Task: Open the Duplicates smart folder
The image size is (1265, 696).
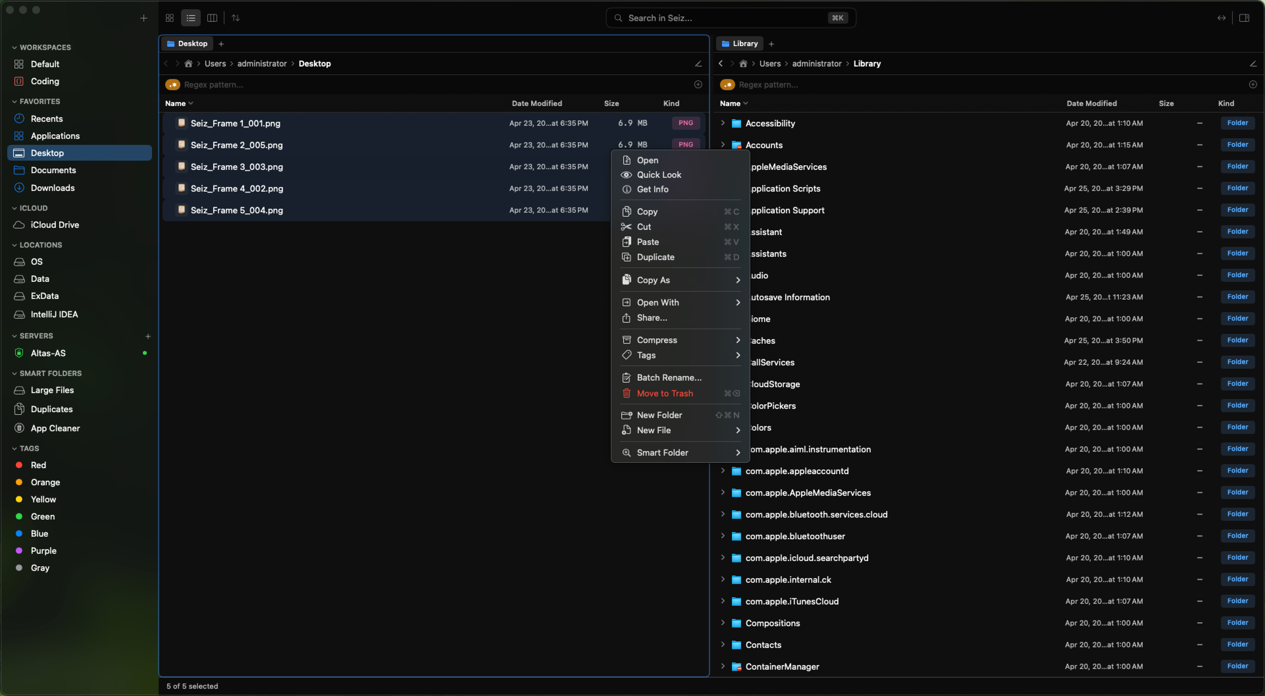Action: tap(52, 409)
